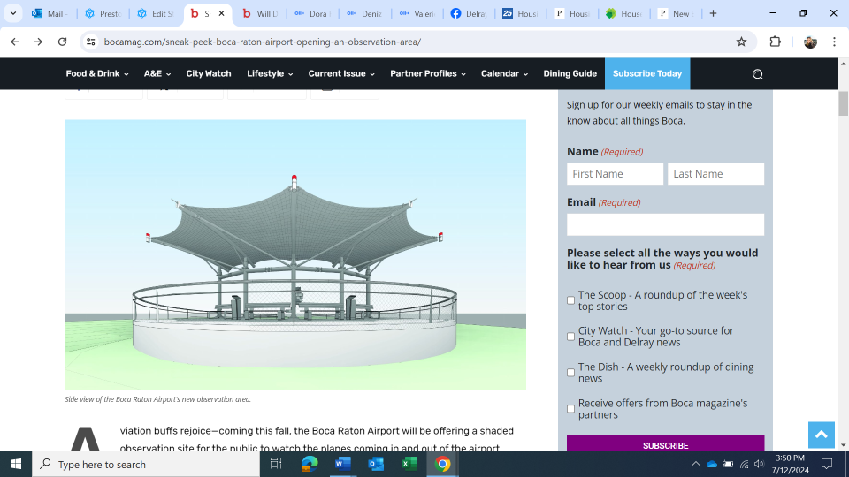Expand the Calendar menu
Image resolution: width=849 pixels, height=477 pixels.
(504, 73)
